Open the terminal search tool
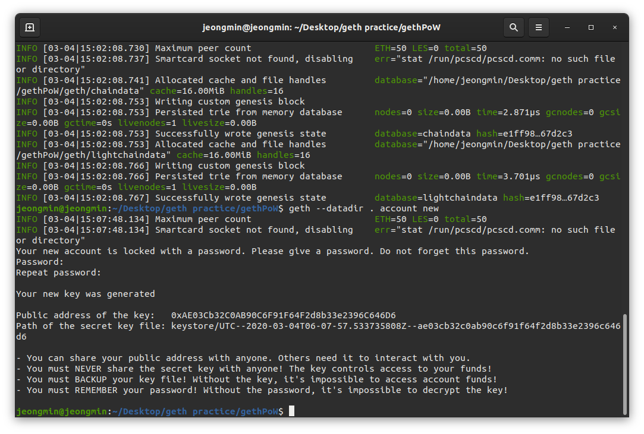 [x=513, y=27]
